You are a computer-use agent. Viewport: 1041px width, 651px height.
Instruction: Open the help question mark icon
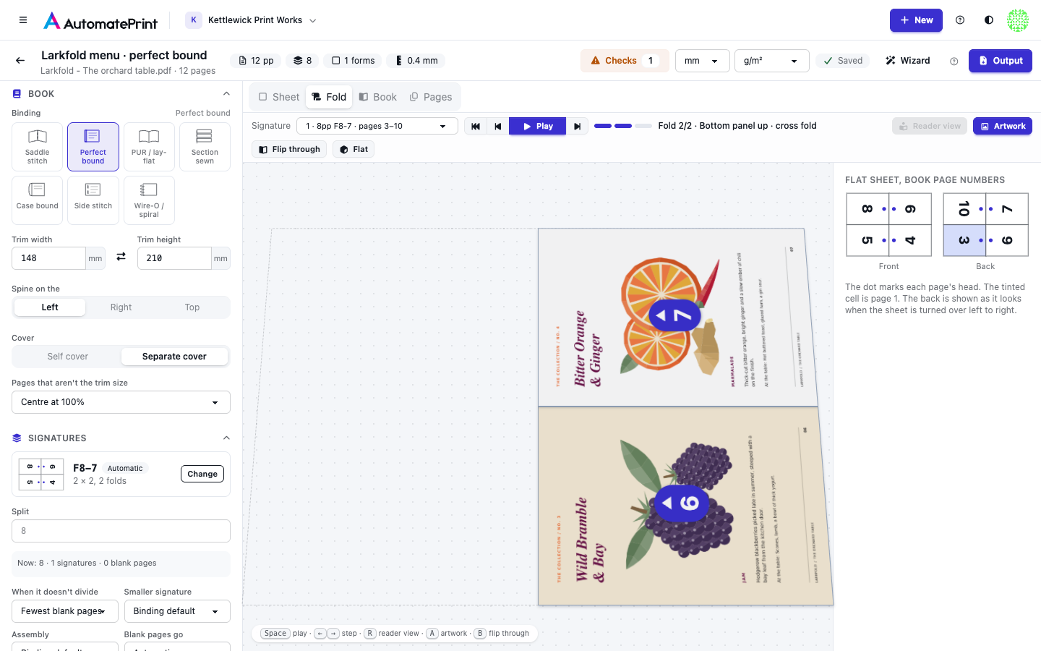tap(960, 20)
